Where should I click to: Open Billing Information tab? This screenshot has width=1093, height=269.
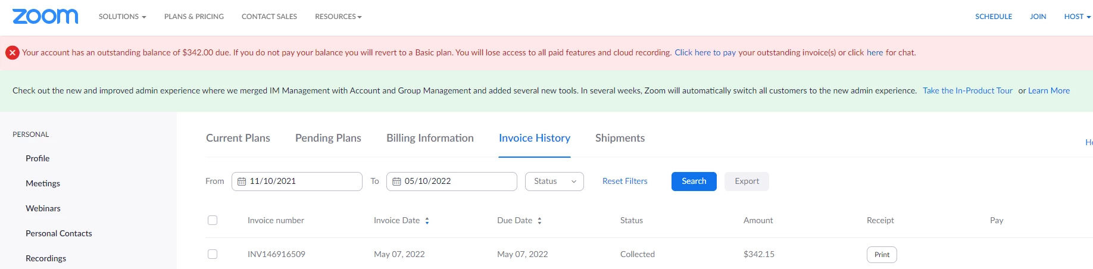click(x=430, y=138)
